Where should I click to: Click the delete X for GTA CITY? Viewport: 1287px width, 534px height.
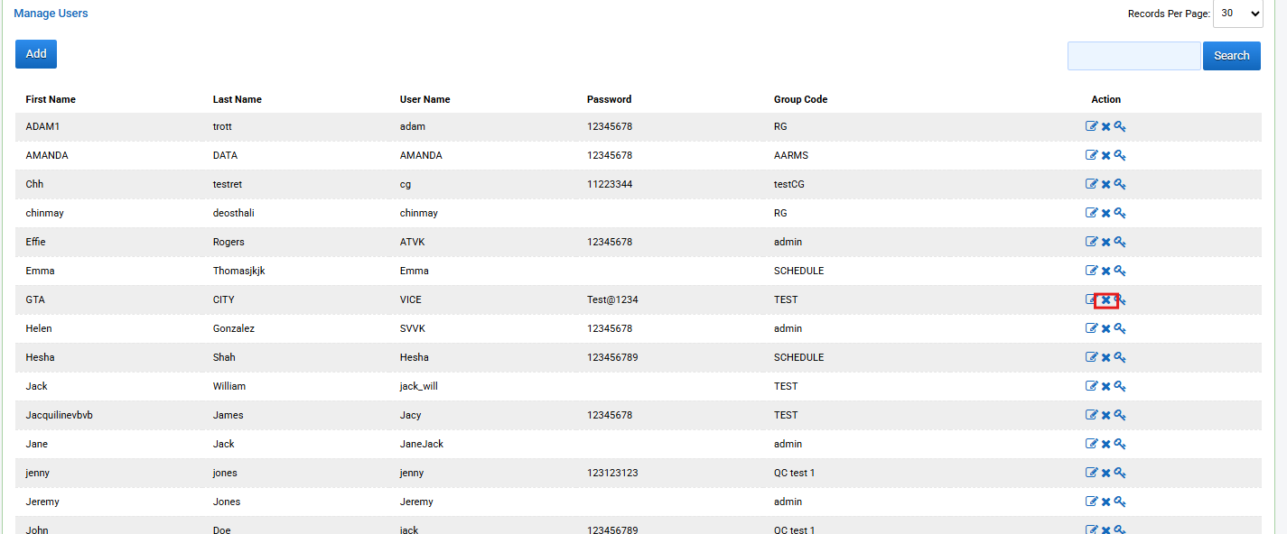tap(1105, 300)
